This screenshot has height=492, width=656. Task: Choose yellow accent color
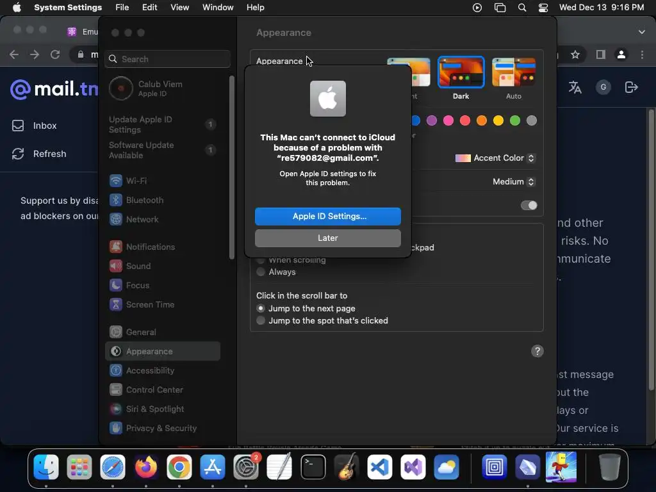point(498,120)
